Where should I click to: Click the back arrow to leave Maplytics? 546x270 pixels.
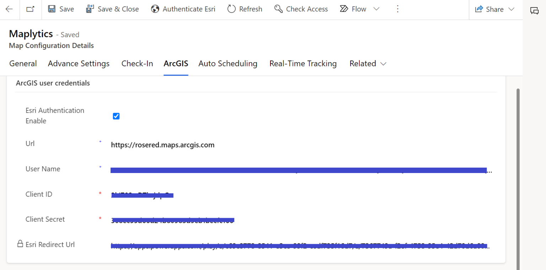pos(9,10)
